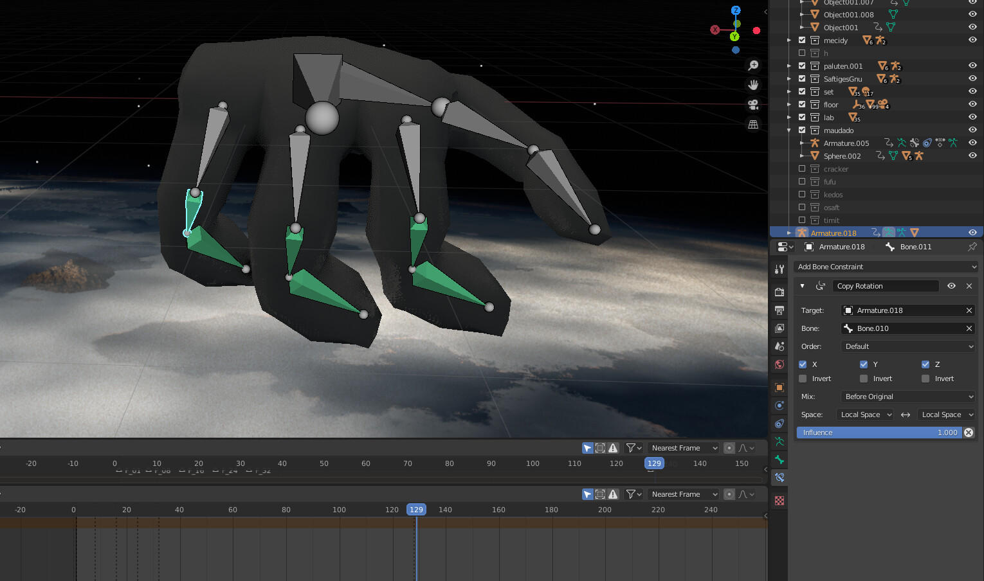Image resolution: width=984 pixels, height=581 pixels.
Task: Enable the fufu collection checkbox
Action: click(x=802, y=181)
